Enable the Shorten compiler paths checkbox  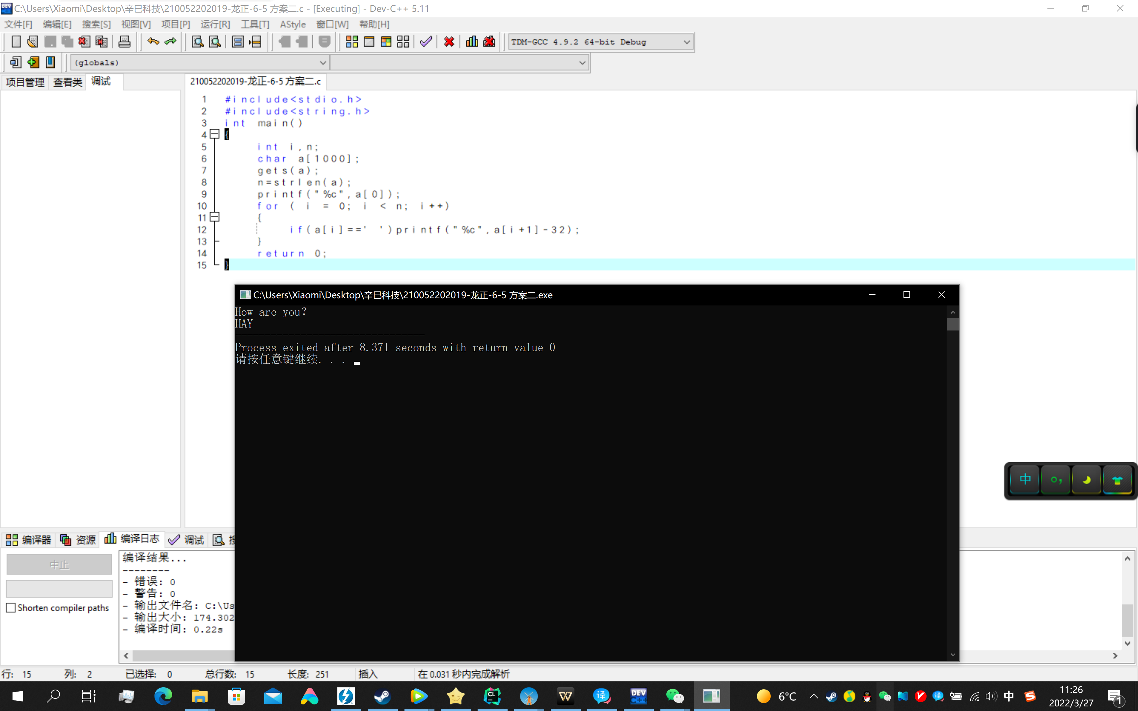[11, 608]
